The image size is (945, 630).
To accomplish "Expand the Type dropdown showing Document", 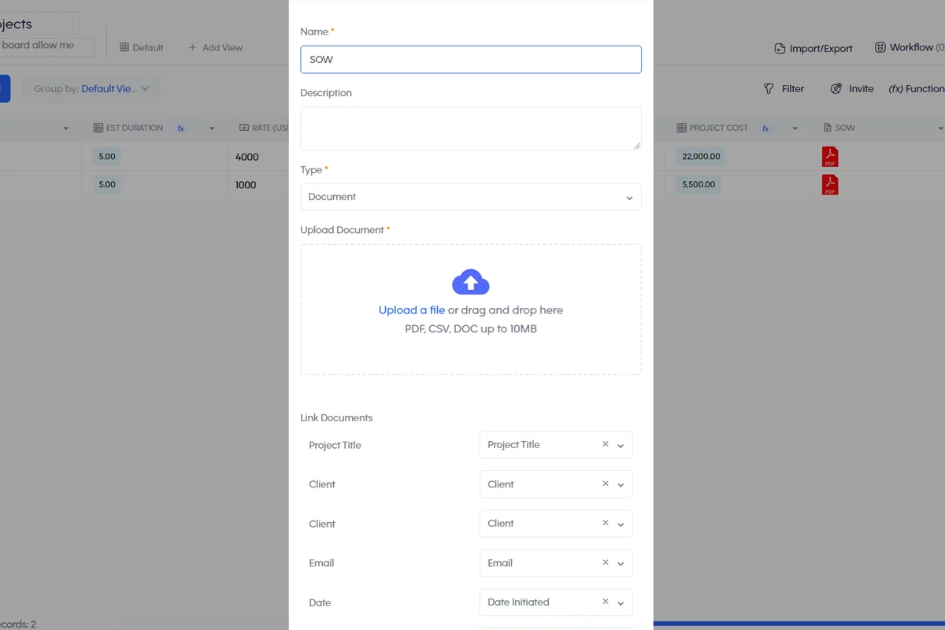I will [471, 197].
